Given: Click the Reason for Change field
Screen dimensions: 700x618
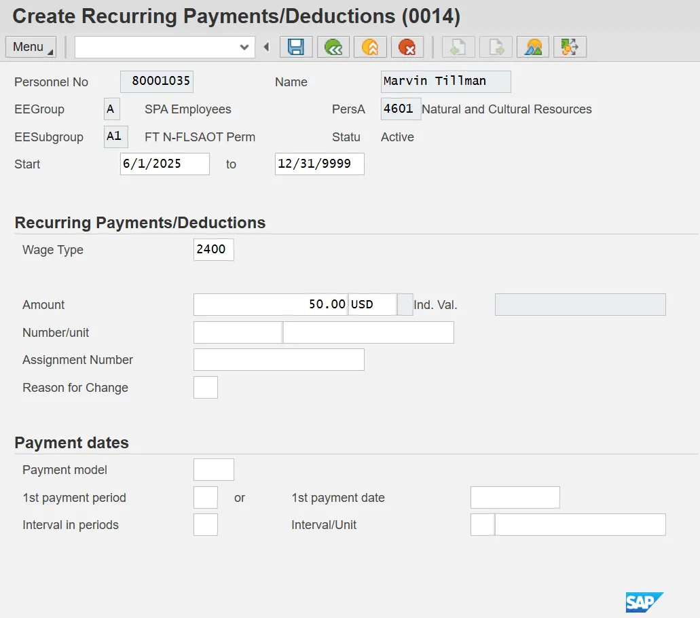Looking at the screenshot, I should pos(205,388).
